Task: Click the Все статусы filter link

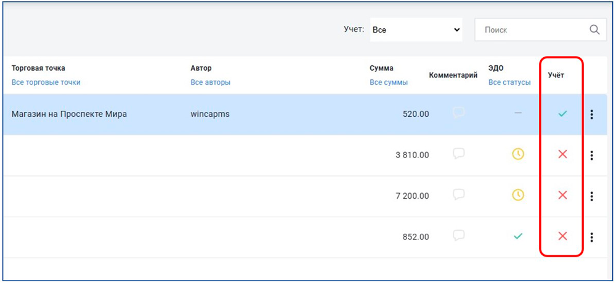Action: 509,82
